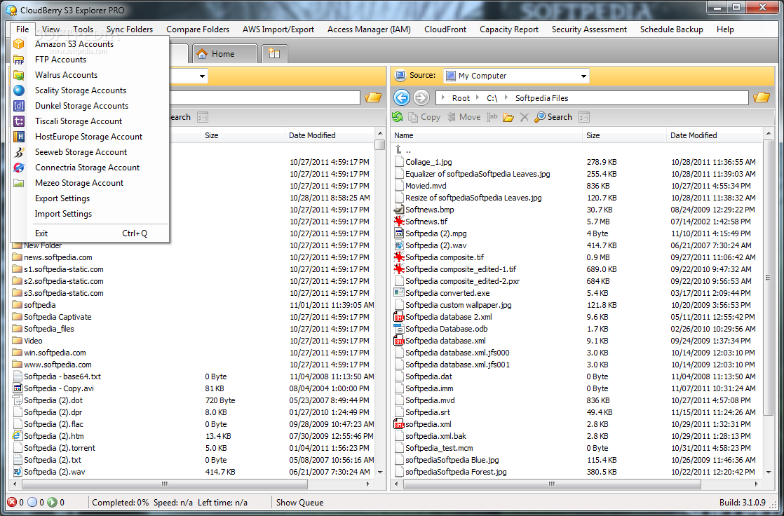The width and height of the screenshot is (784, 516).
Task: Select Softpedia converted.exe
Action: (447, 293)
